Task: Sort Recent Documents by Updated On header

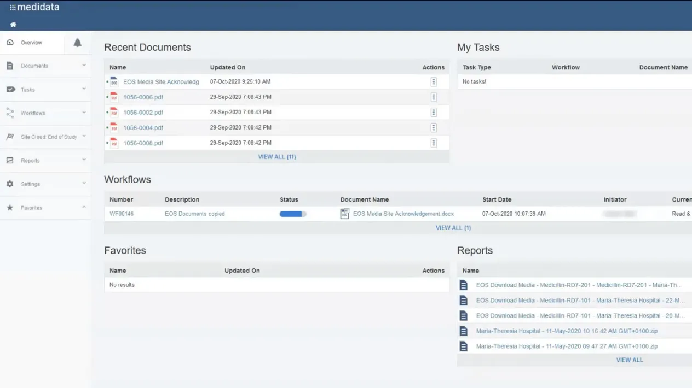Action: (x=227, y=68)
